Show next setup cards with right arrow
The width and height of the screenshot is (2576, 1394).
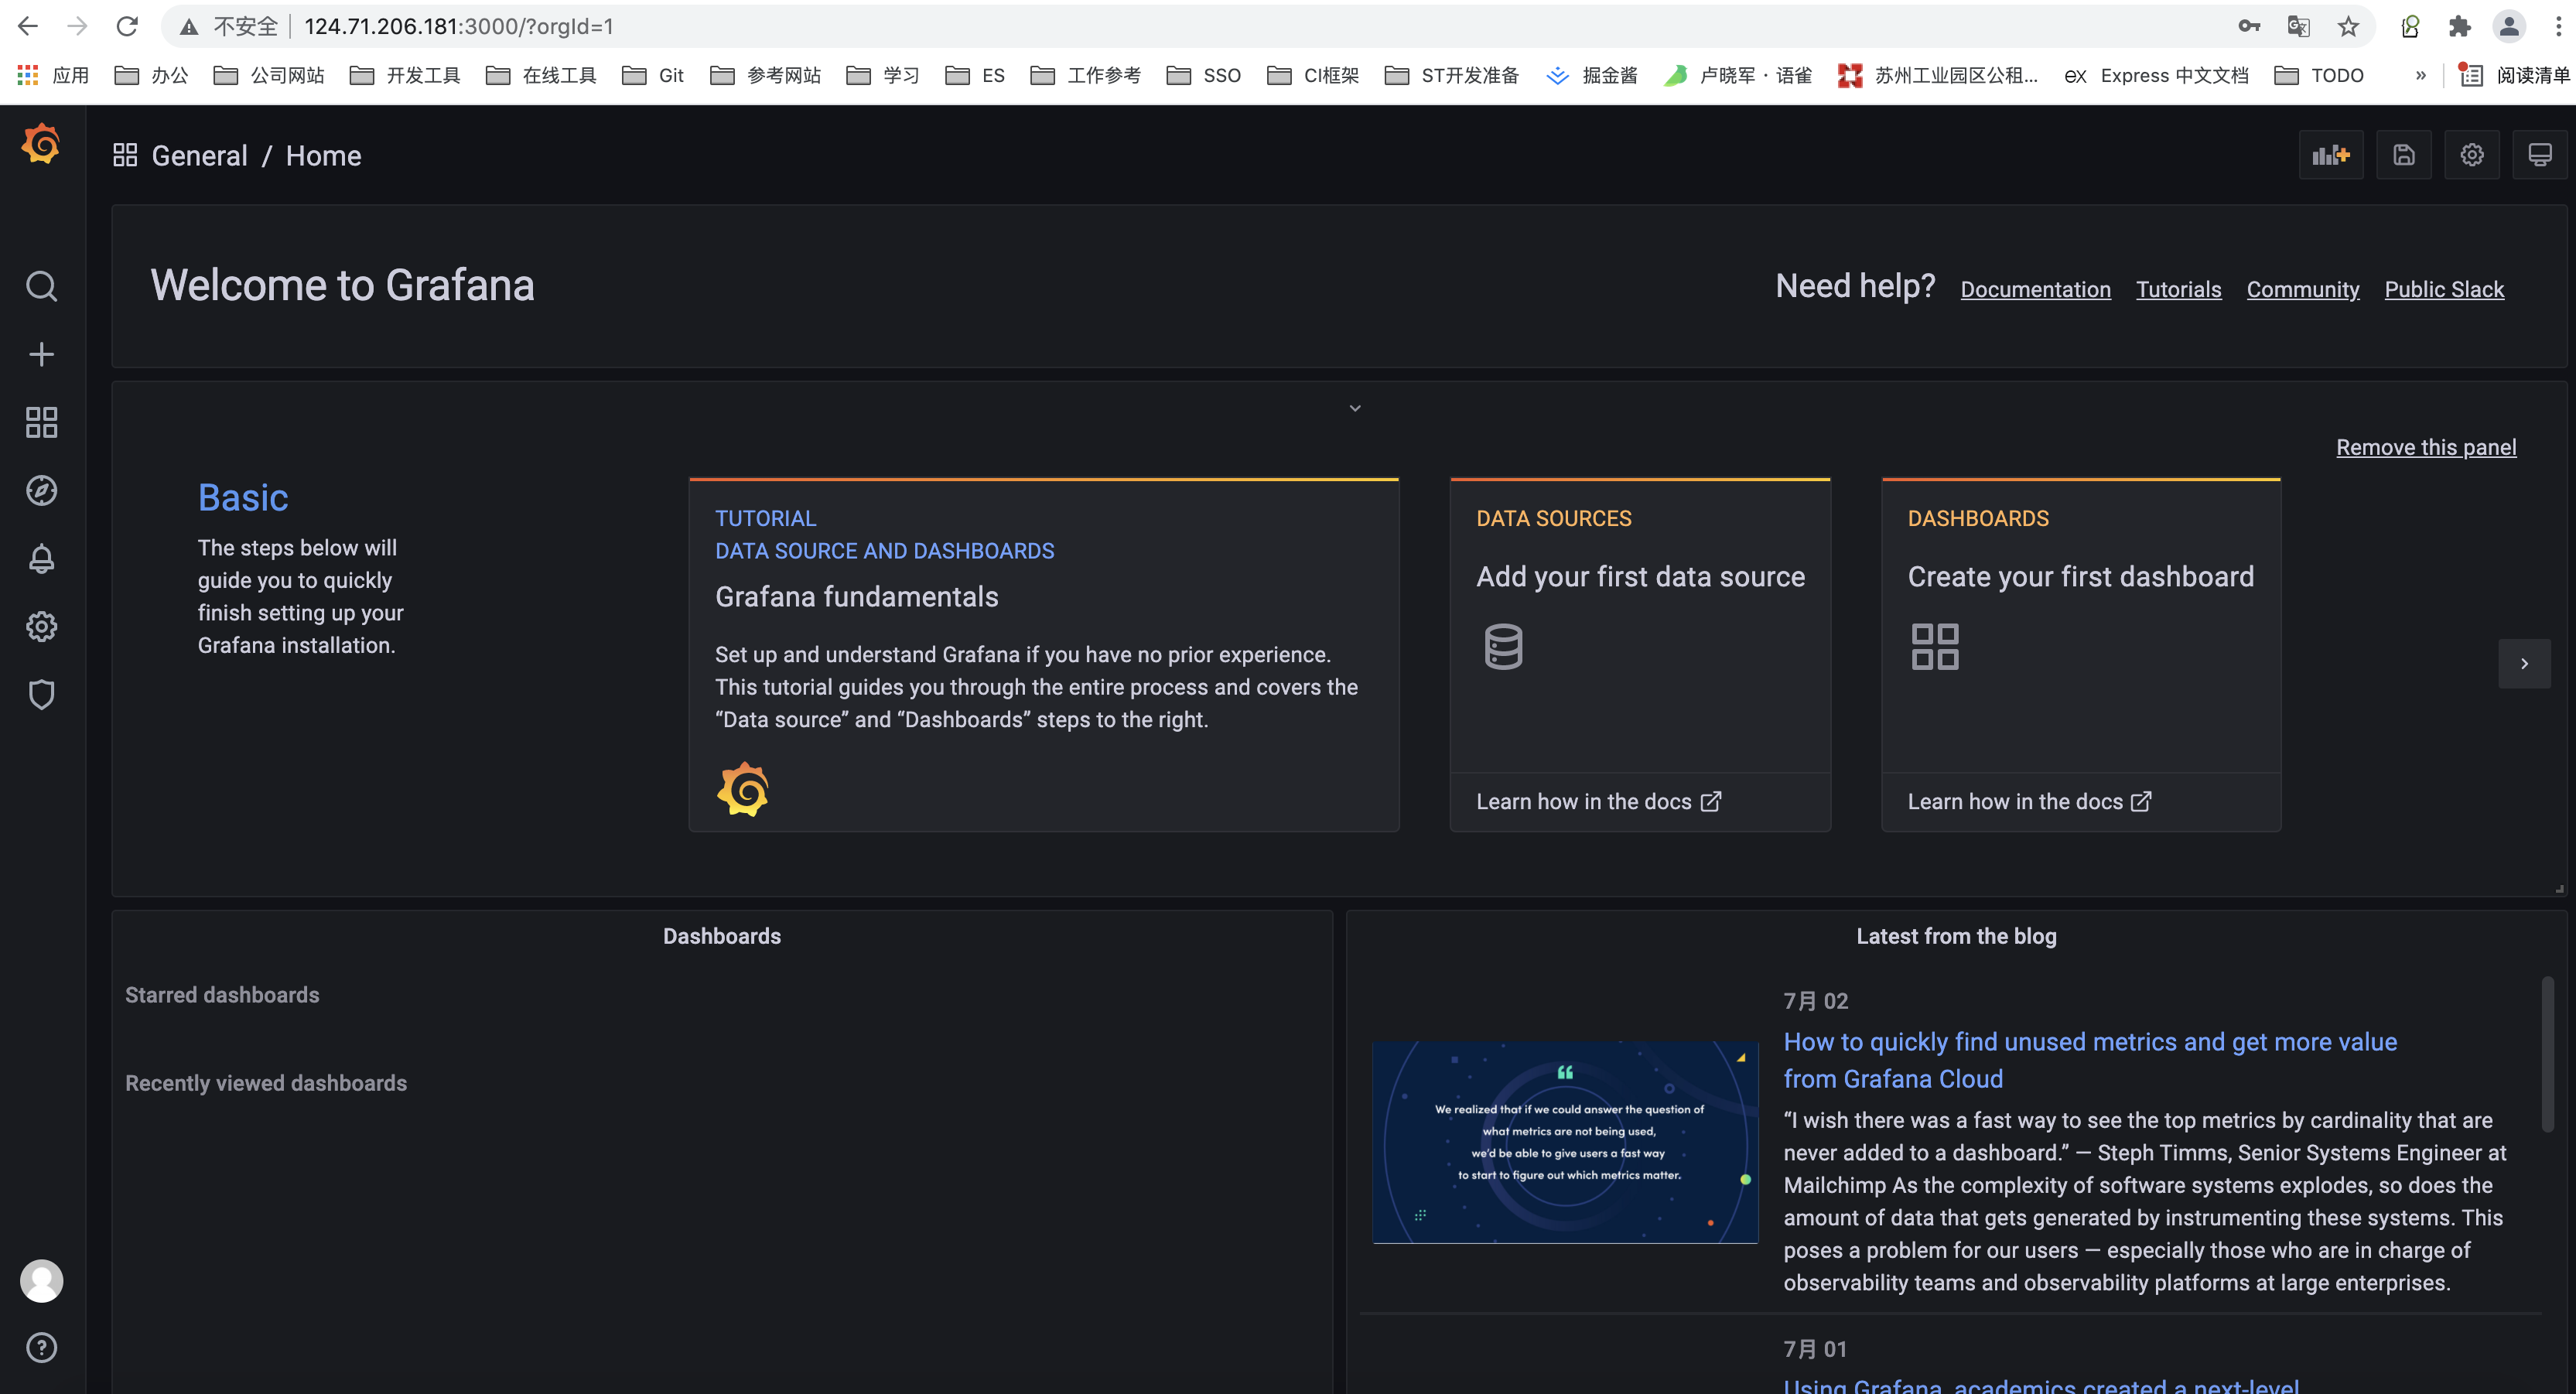point(2524,664)
